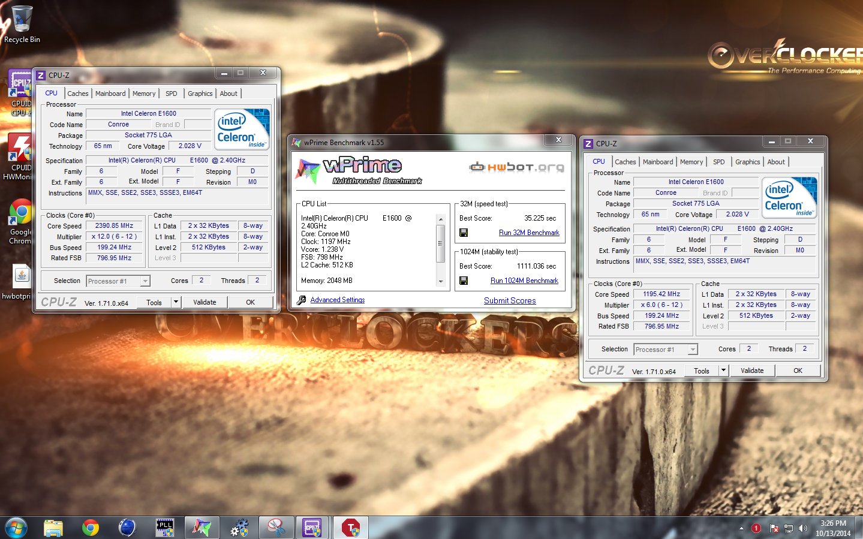This screenshot has width=863, height=539.
Task: Click the Multiplier value x 12.0 (6 - 12)
Action: point(114,237)
